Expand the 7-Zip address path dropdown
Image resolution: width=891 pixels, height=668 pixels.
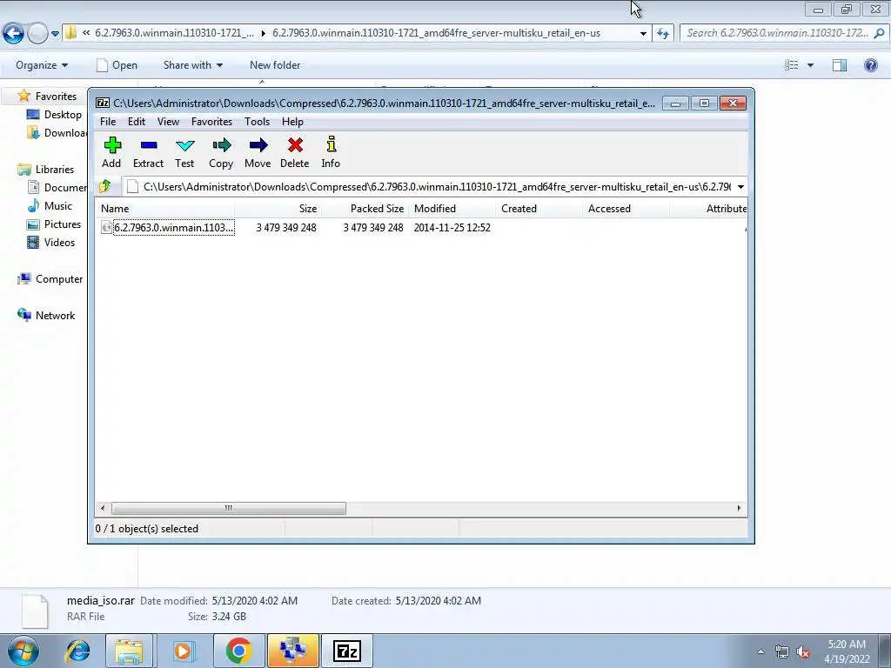click(x=740, y=187)
